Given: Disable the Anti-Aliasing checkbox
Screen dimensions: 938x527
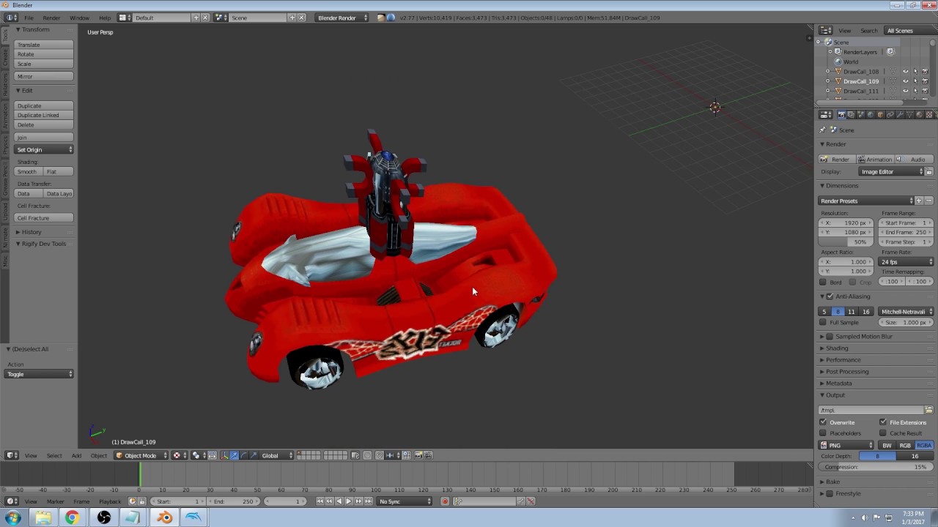Looking at the screenshot, I should point(830,296).
